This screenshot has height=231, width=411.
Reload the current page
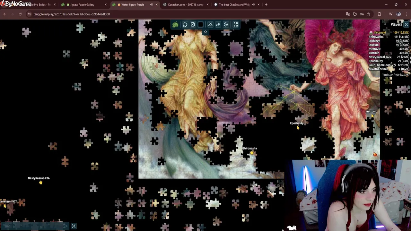[x=20, y=14]
